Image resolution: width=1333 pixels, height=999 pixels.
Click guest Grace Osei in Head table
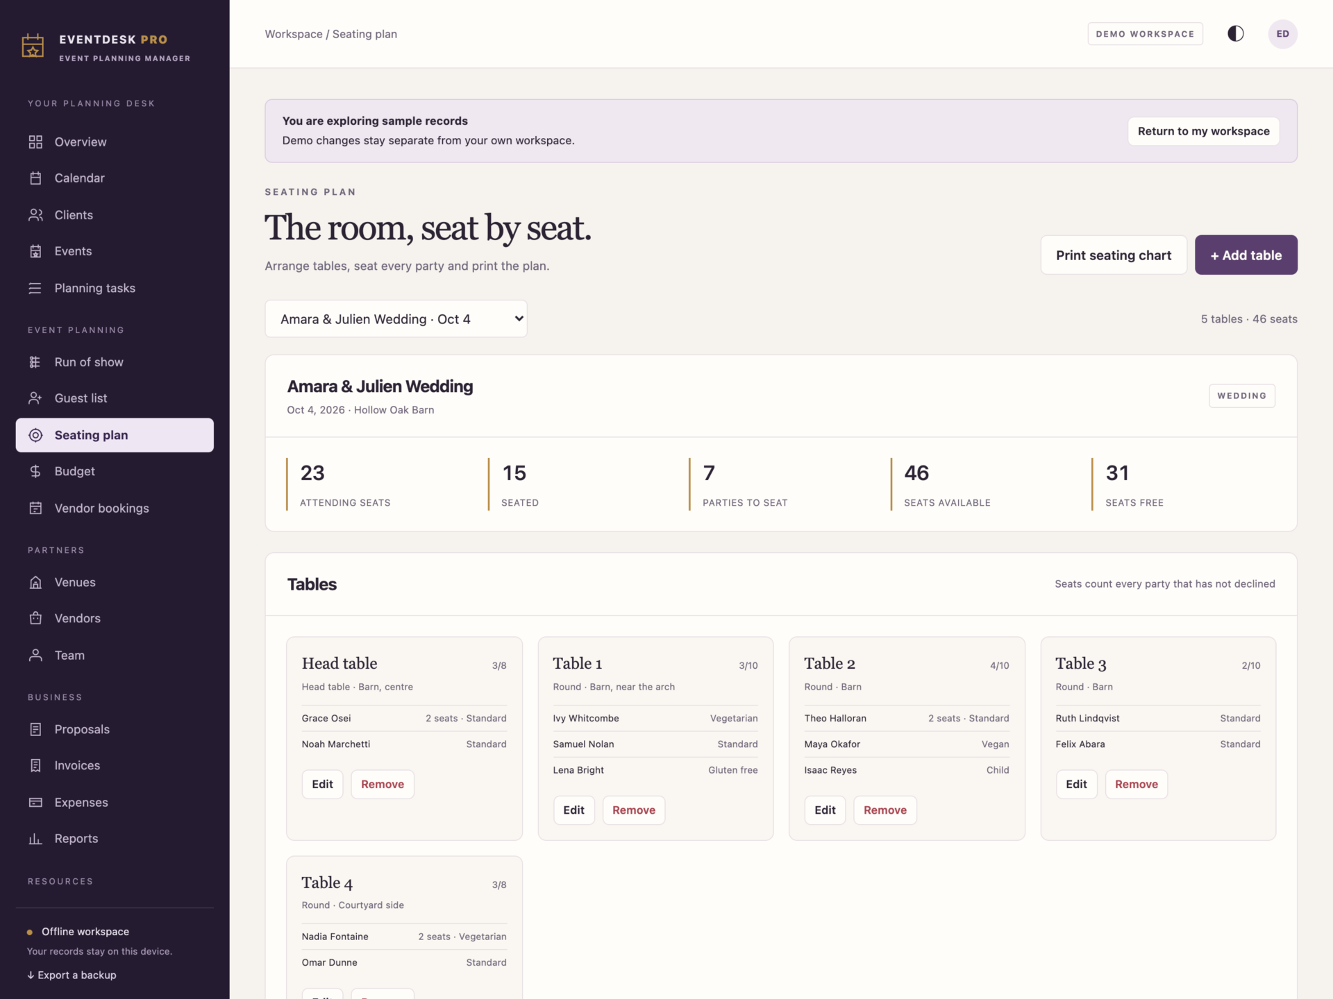(326, 719)
